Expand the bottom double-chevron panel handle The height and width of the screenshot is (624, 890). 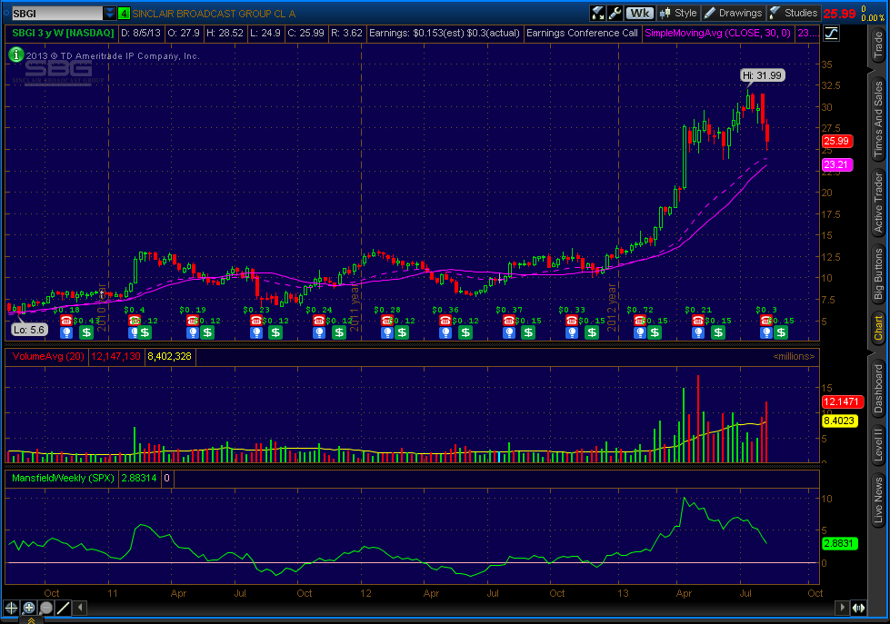(x=31, y=620)
